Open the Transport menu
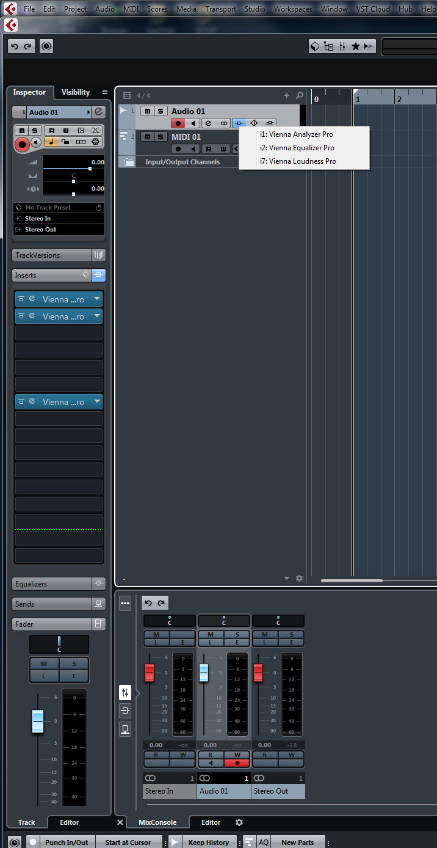The image size is (437, 848). tap(220, 9)
